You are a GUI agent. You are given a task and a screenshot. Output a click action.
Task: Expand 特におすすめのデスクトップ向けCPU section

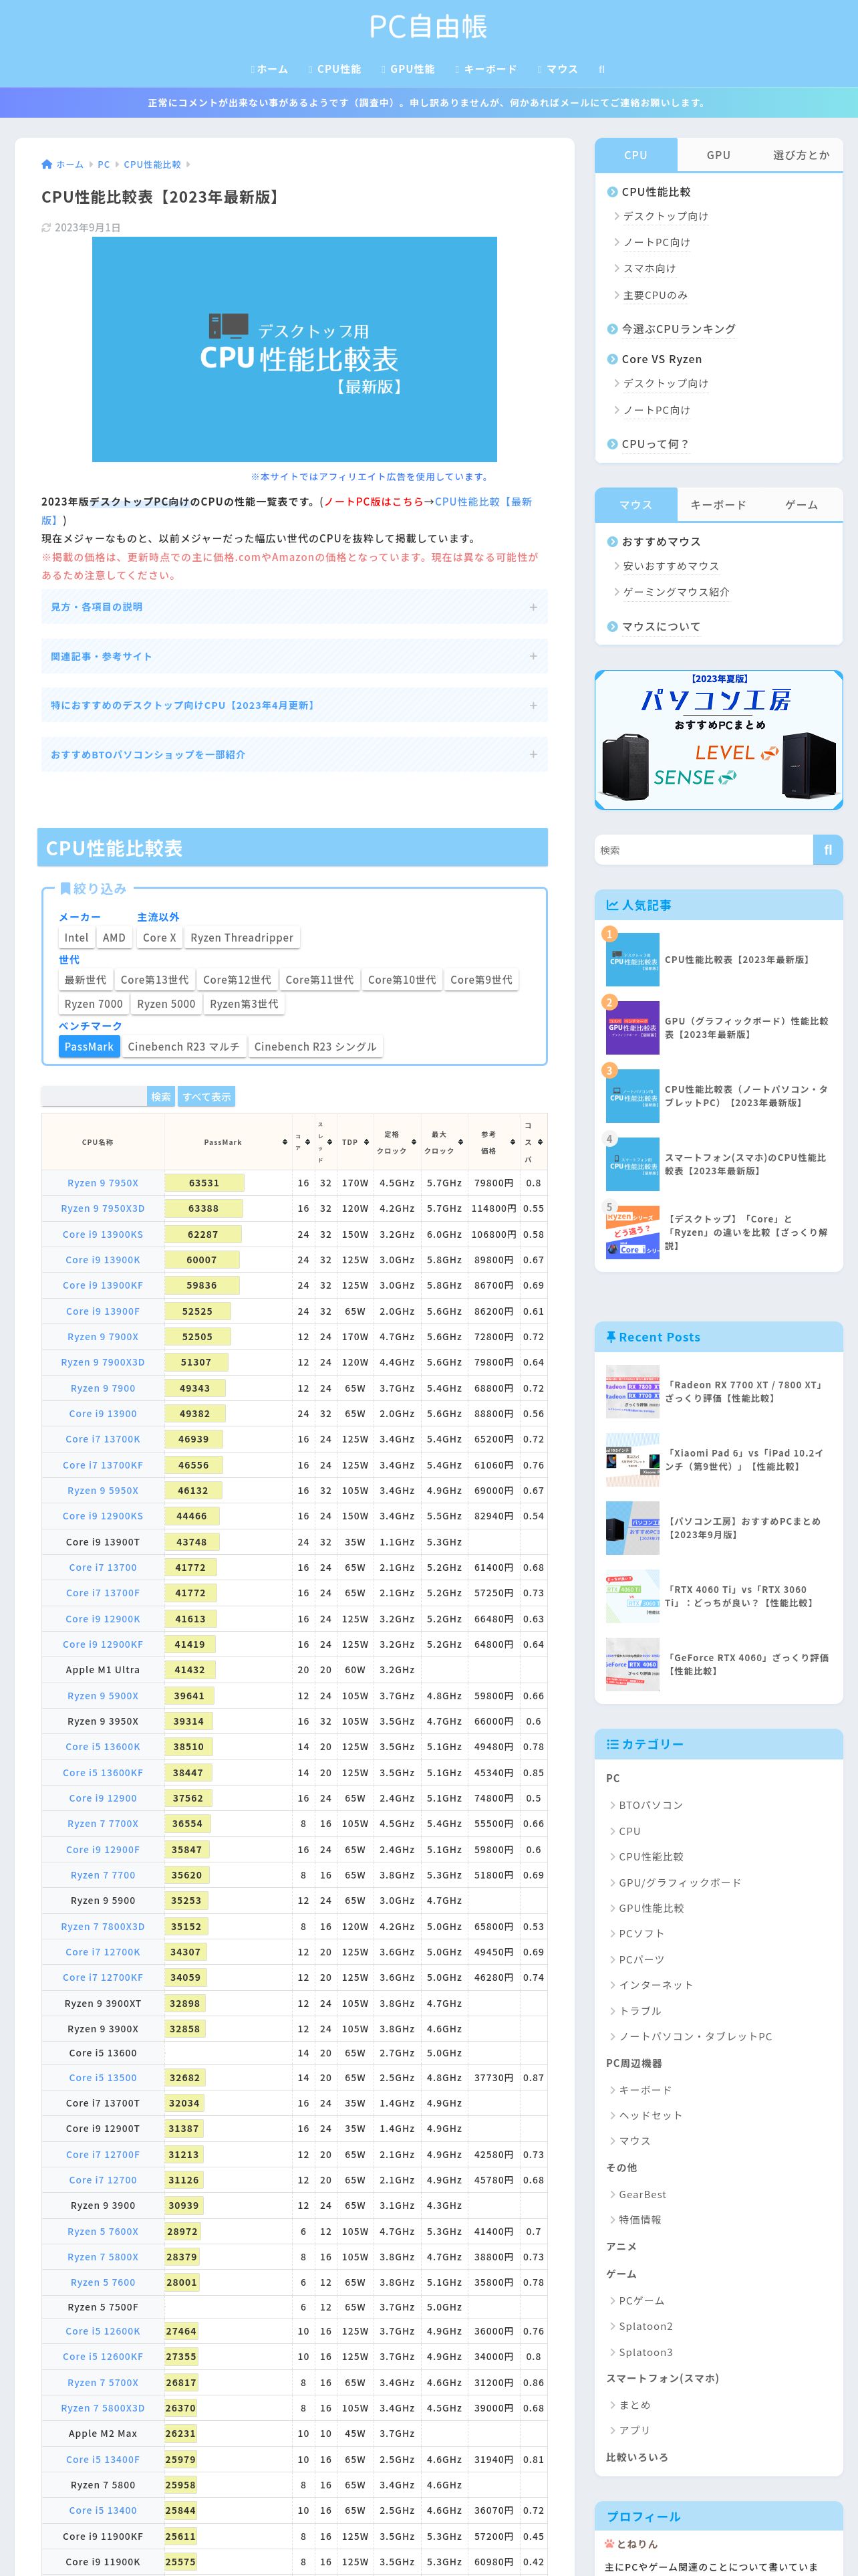pyautogui.click(x=293, y=705)
